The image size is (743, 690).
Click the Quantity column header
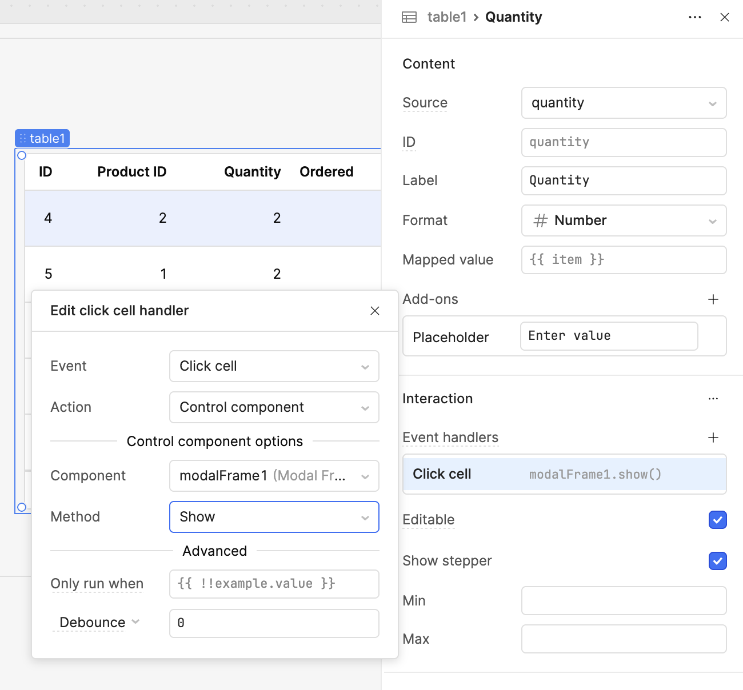pyautogui.click(x=252, y=172)
